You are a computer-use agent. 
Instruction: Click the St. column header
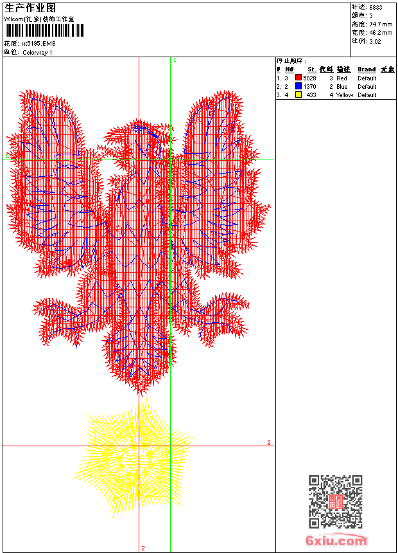pos(311,69)
